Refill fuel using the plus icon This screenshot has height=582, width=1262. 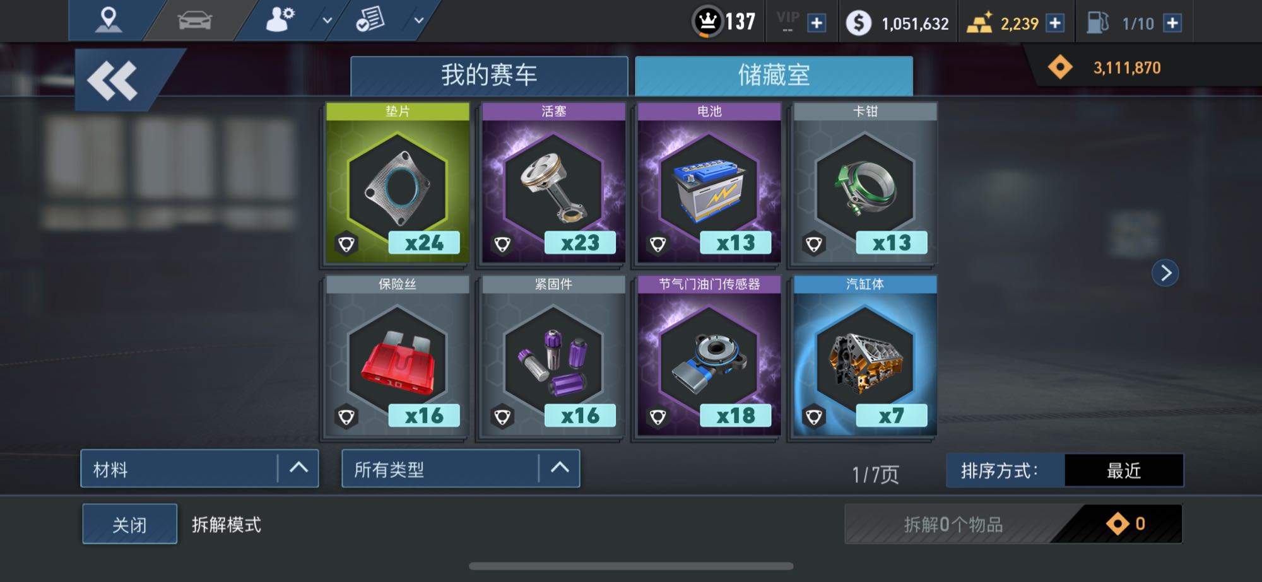(1172, 23)
